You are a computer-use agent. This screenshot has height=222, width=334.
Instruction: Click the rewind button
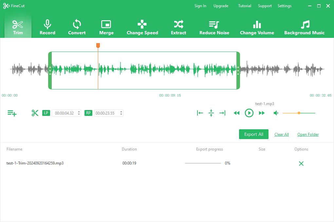point(236,113)
